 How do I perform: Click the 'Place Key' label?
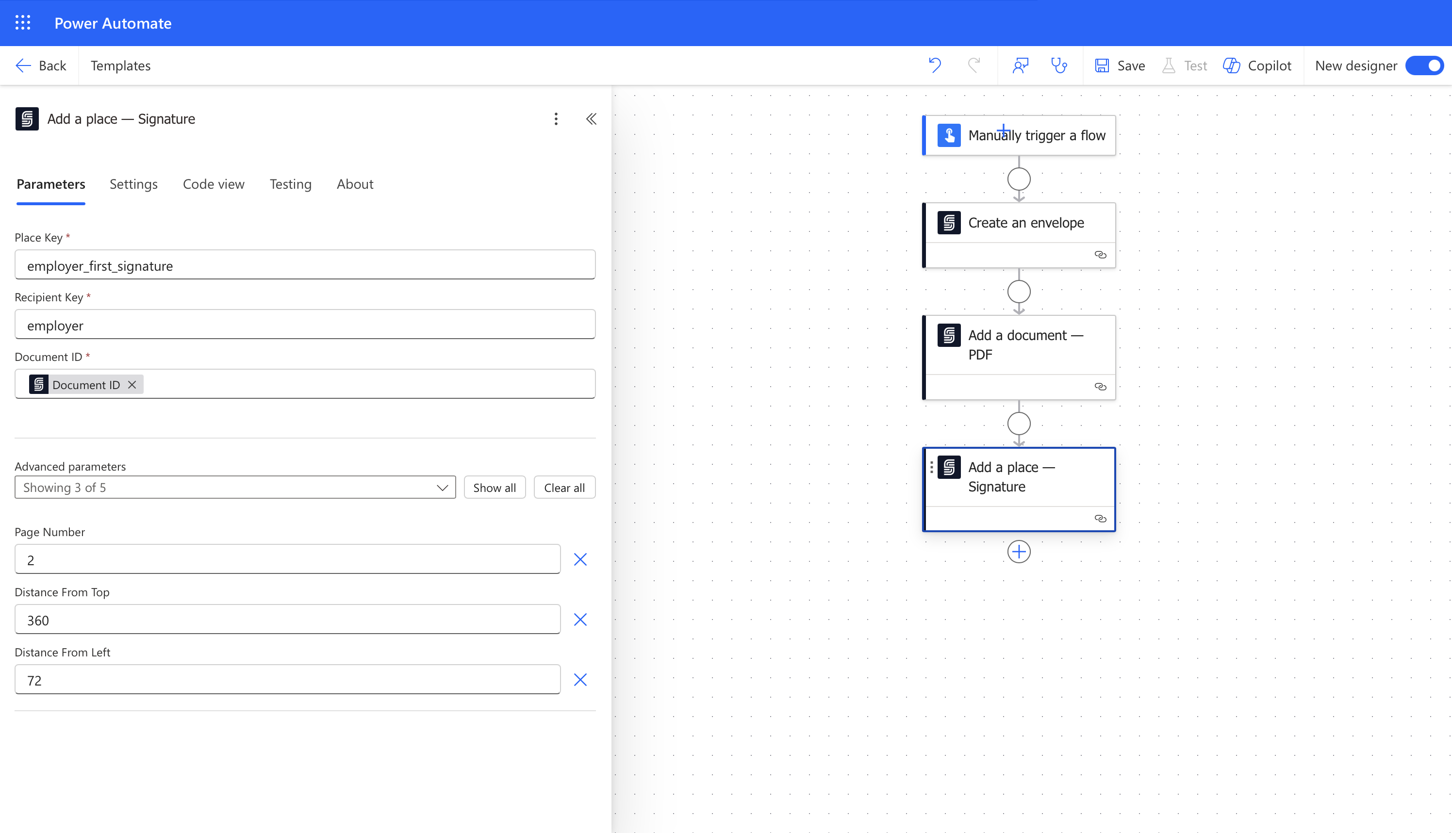(38, 237)
